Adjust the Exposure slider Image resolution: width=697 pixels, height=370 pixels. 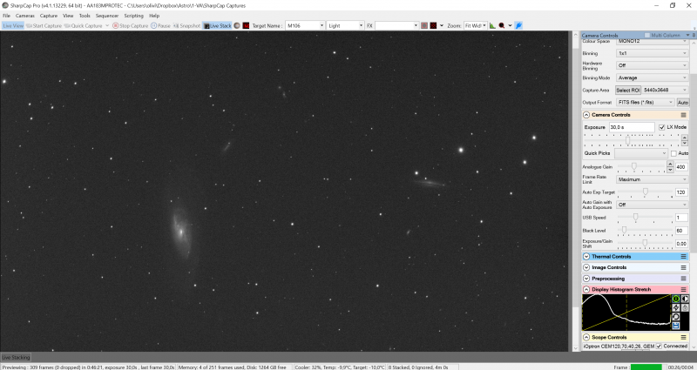[x=627, y=140]
